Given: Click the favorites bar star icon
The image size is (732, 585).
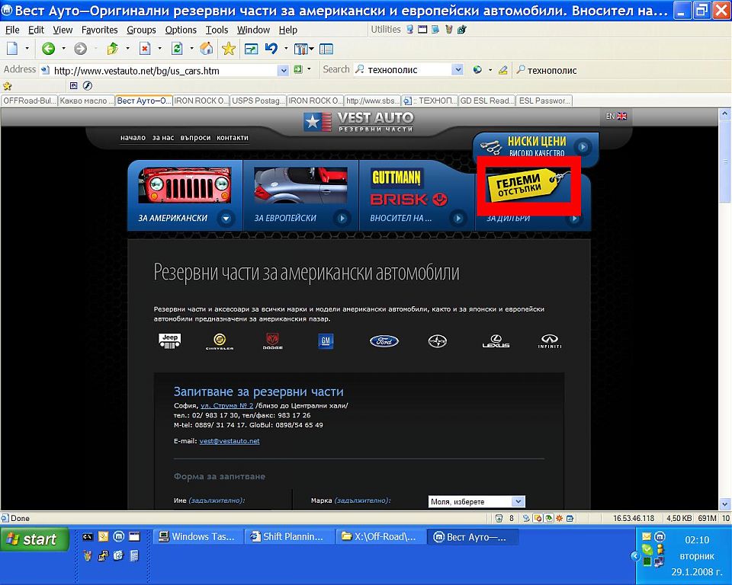Looking at the screenshot, I should coord(8,86).
